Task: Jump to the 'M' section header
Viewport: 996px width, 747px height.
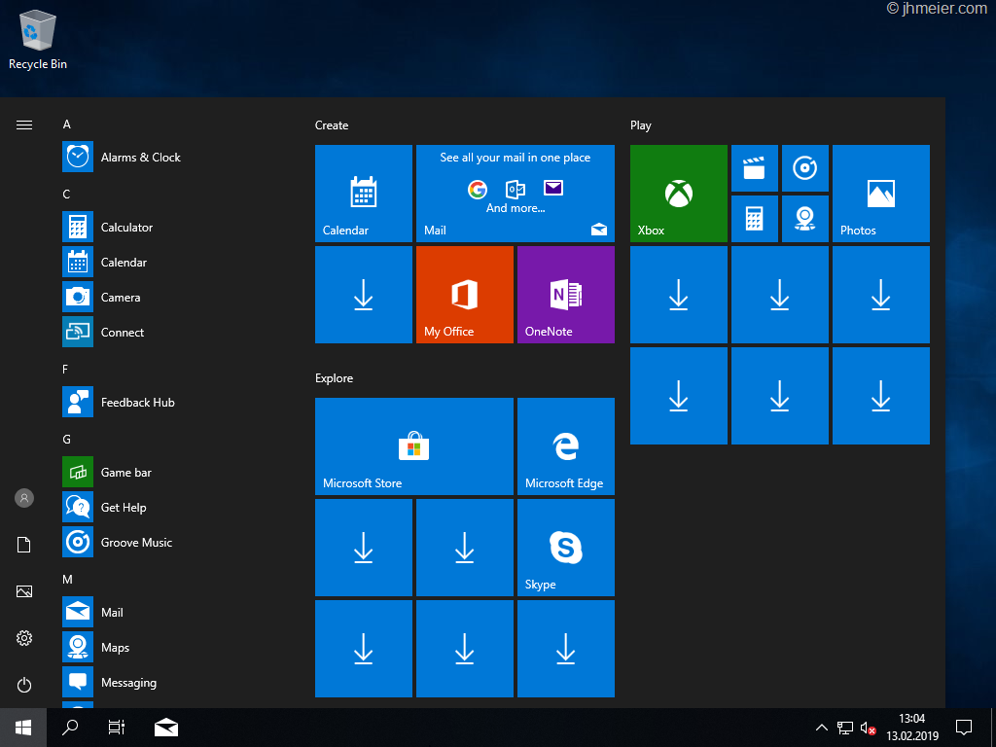Action: pyautogui.click(x=66, y=579)
